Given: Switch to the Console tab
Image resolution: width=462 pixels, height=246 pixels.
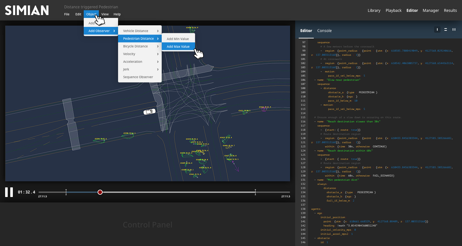Looking at the screenshot, I should tap(324, 31).
